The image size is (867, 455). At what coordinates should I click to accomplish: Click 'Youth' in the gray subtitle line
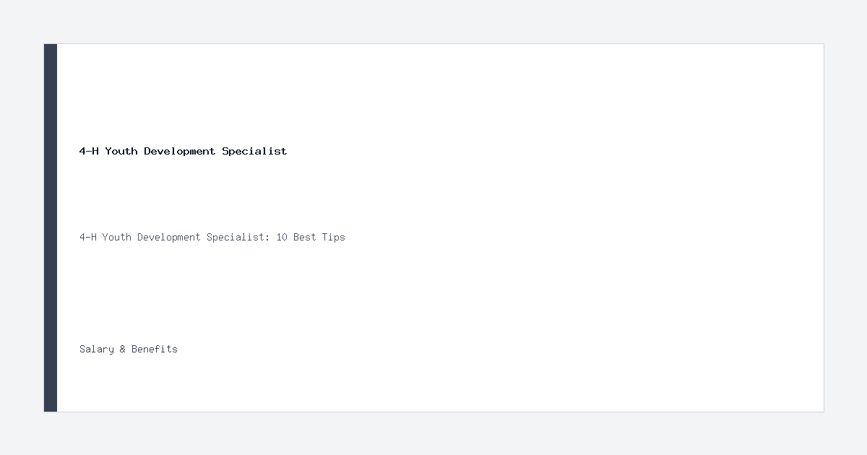pos(117,237)
